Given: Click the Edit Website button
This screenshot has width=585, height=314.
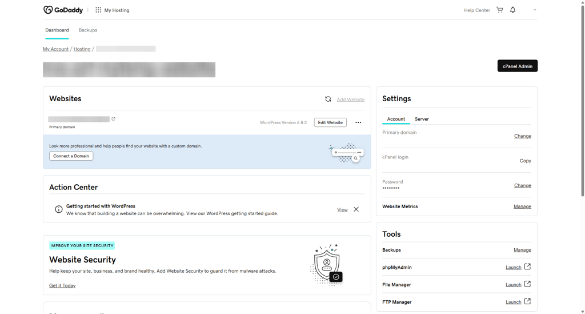Looking at the screenshot, I should (x=330, y=122).
